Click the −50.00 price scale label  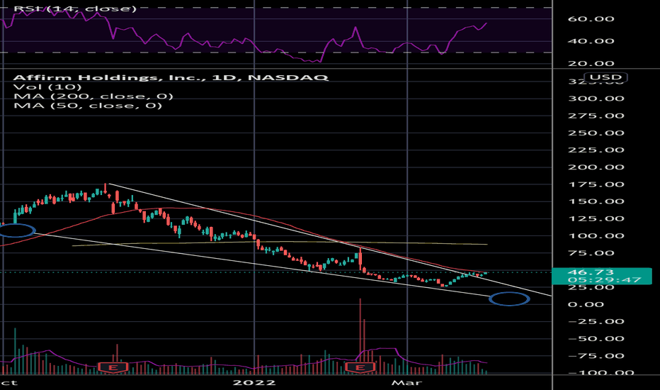click(596, 338)
